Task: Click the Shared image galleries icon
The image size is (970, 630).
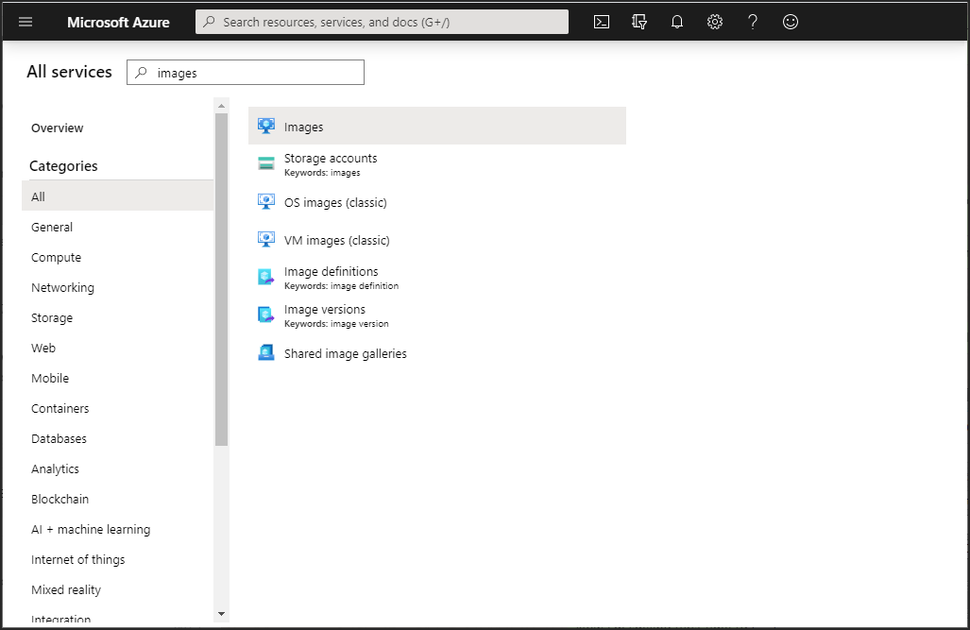Action: point(266,352)
